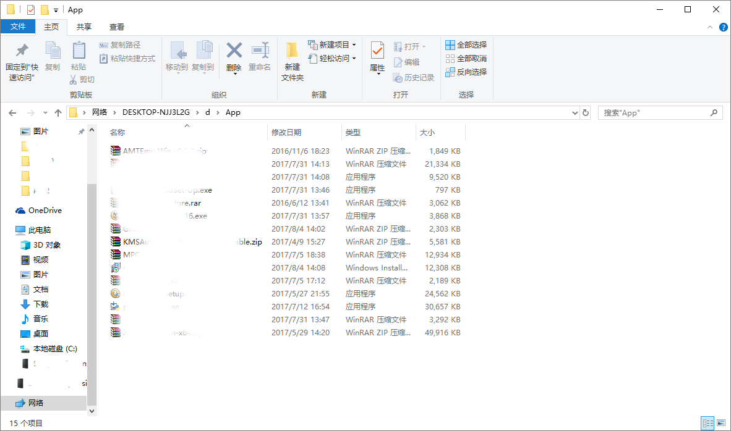Click Paste shortcut (粘贴快捷方式)
The width and height of the screenshot is (731, 431).
pyautogui.click(x=127, y=59)
